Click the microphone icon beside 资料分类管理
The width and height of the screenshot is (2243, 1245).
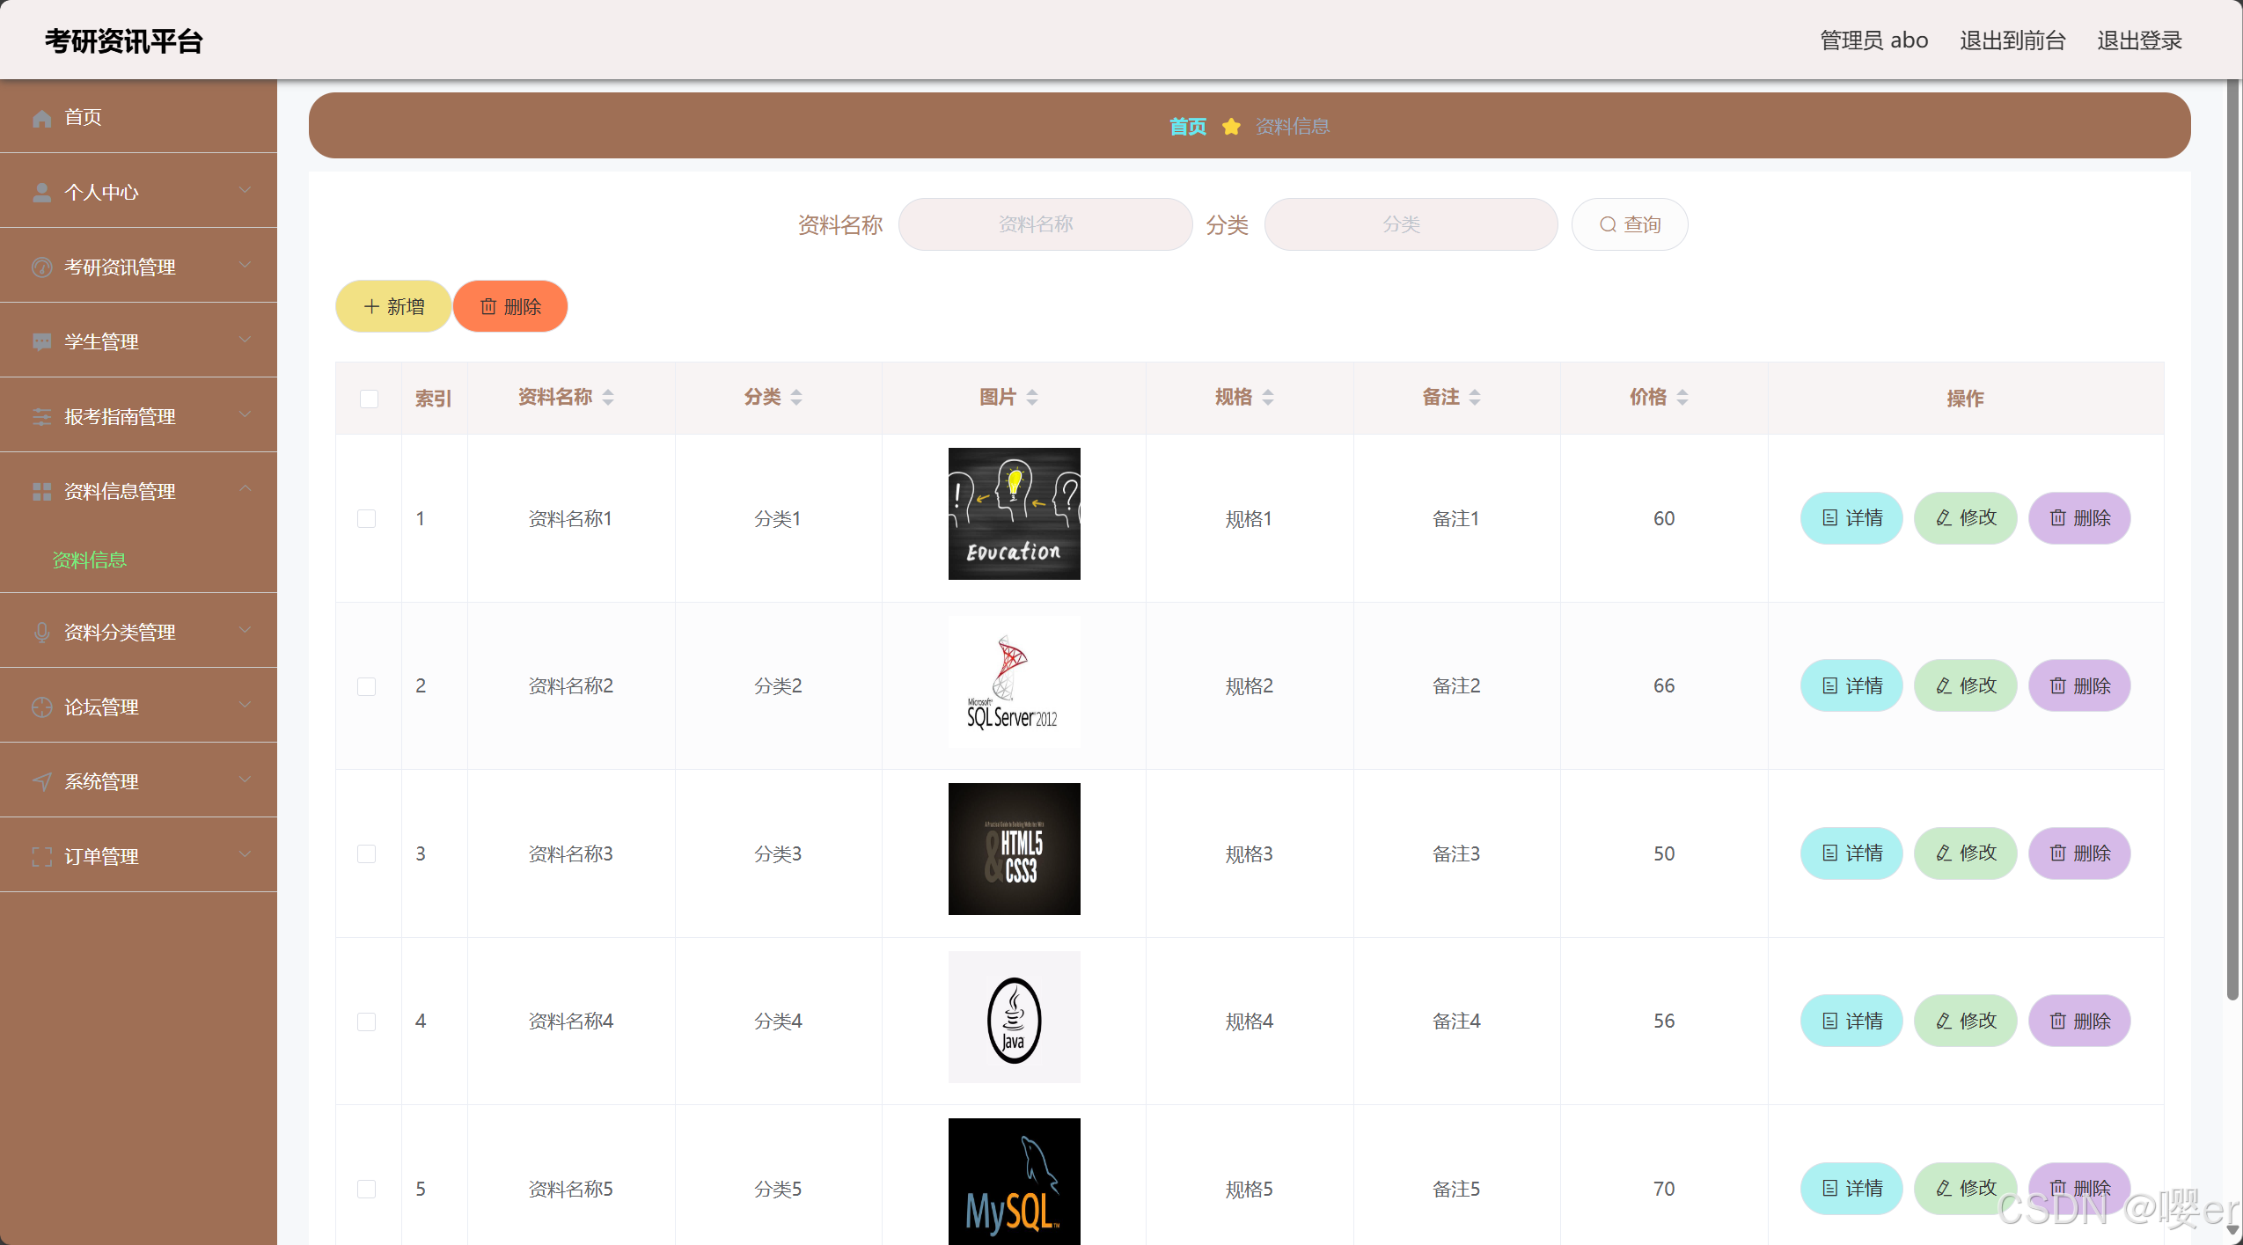pos(41,633)
